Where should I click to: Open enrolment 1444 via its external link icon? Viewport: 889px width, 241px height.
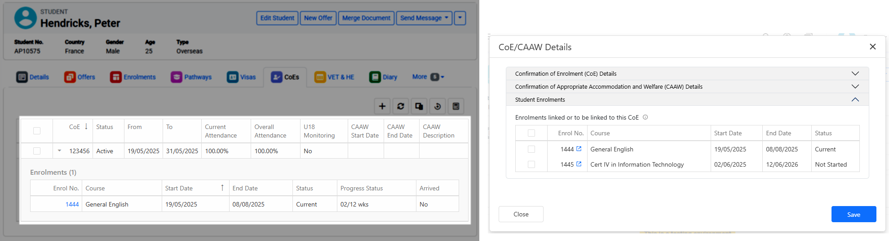(579, 149)
